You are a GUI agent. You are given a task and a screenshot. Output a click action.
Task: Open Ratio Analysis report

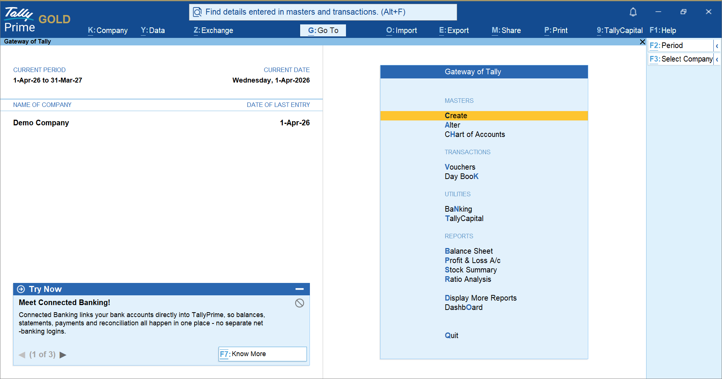pyautogui.click(x=468, y=279)
